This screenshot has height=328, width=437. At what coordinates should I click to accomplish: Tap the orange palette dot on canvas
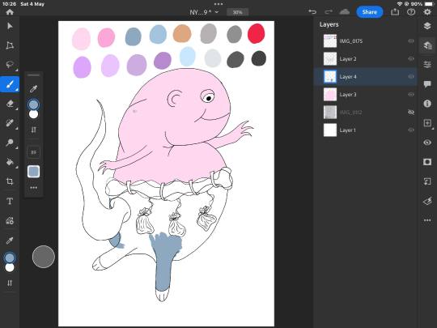tap(182, 33)
